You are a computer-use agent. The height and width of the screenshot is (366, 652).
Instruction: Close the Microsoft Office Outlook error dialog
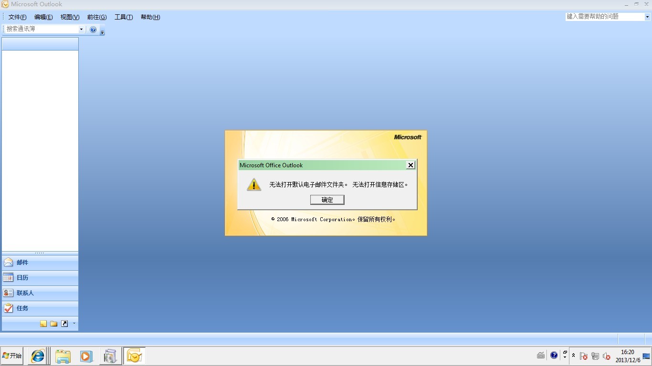click(x=410, y=165)
